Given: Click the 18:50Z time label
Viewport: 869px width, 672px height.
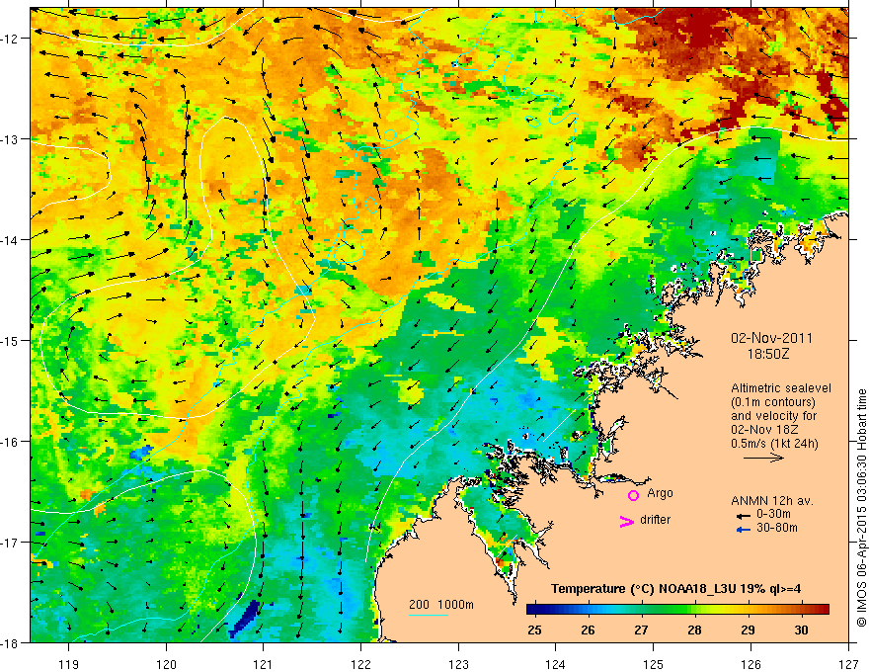Looking at the screenshot, I should [x=768, y=354].
